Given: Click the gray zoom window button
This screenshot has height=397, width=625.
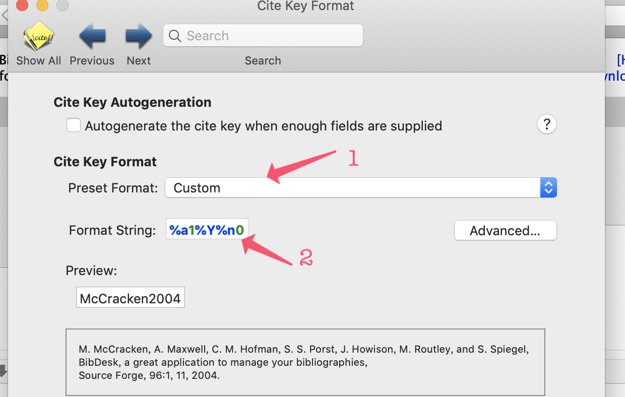Looking at the screenshot, I should coord(62,6).
